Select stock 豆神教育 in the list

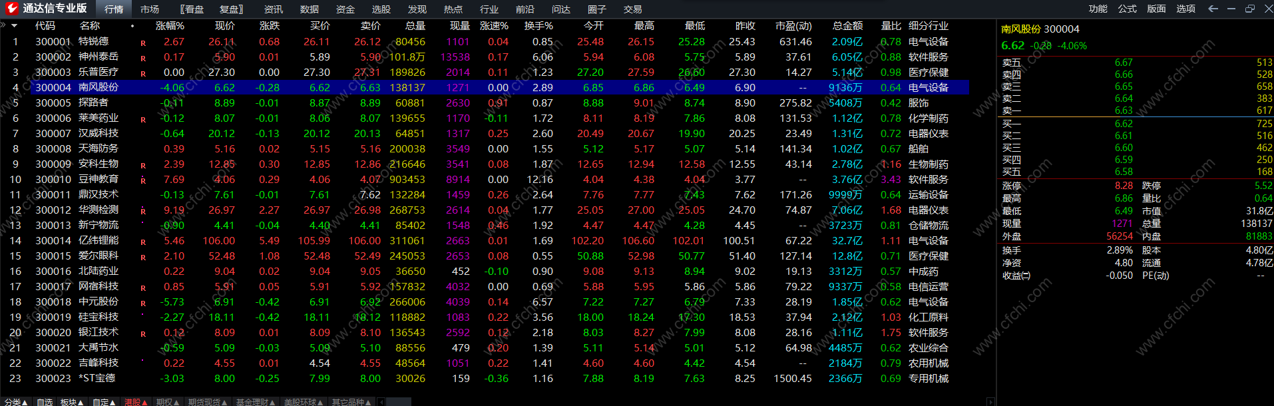[99, 179]
